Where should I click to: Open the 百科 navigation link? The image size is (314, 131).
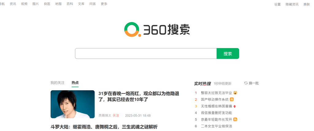coord(70,4)
